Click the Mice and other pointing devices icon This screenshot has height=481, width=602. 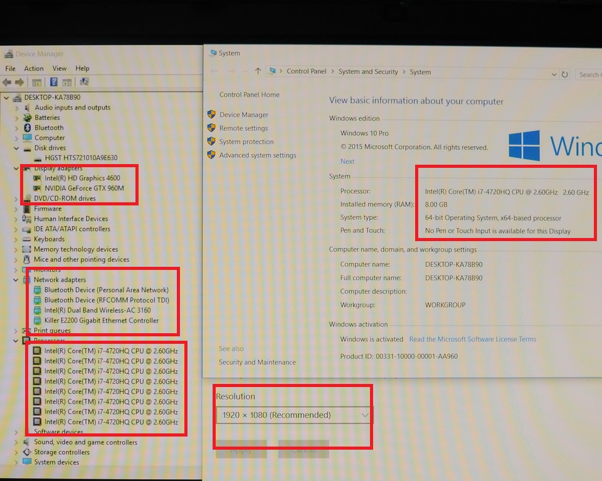click(x=26, y=259)
